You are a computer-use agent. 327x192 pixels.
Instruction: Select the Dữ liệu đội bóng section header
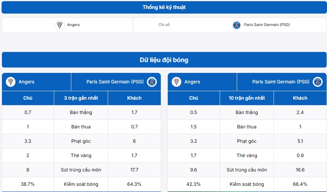tap(163, 60)
